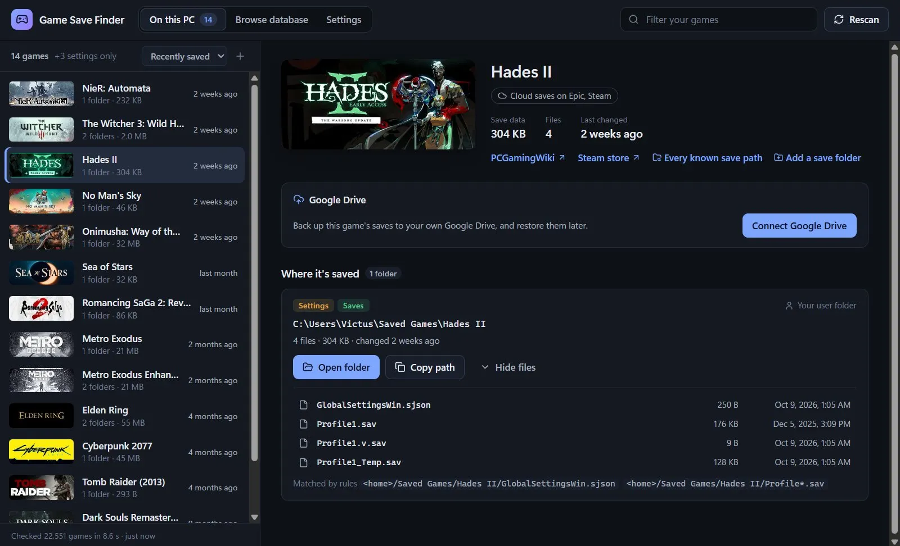Focus the Filter your games search field
900x546 pixels.
[x=719, y=20]
